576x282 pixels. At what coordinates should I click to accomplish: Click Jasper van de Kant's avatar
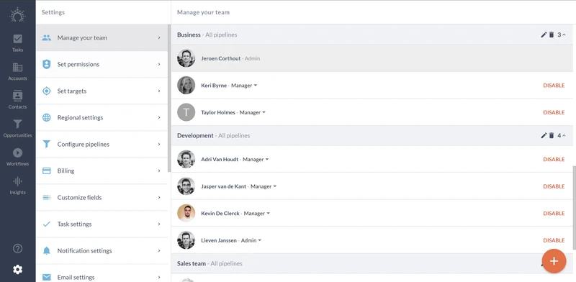(x=186, y=186)
